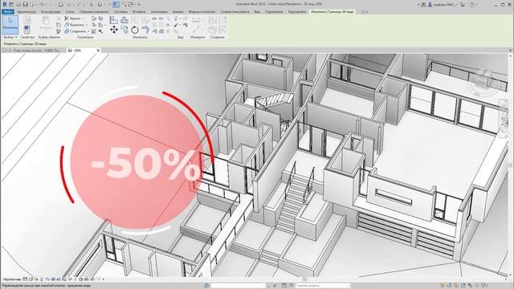Image resolution: width=514 pixels, height=289 pixels.
Task: Expand the Врезка dropdown arrow
Action: point(84,18)
